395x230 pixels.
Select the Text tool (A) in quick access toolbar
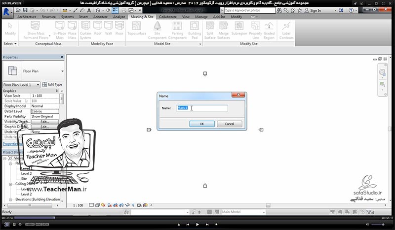[89, 10]
